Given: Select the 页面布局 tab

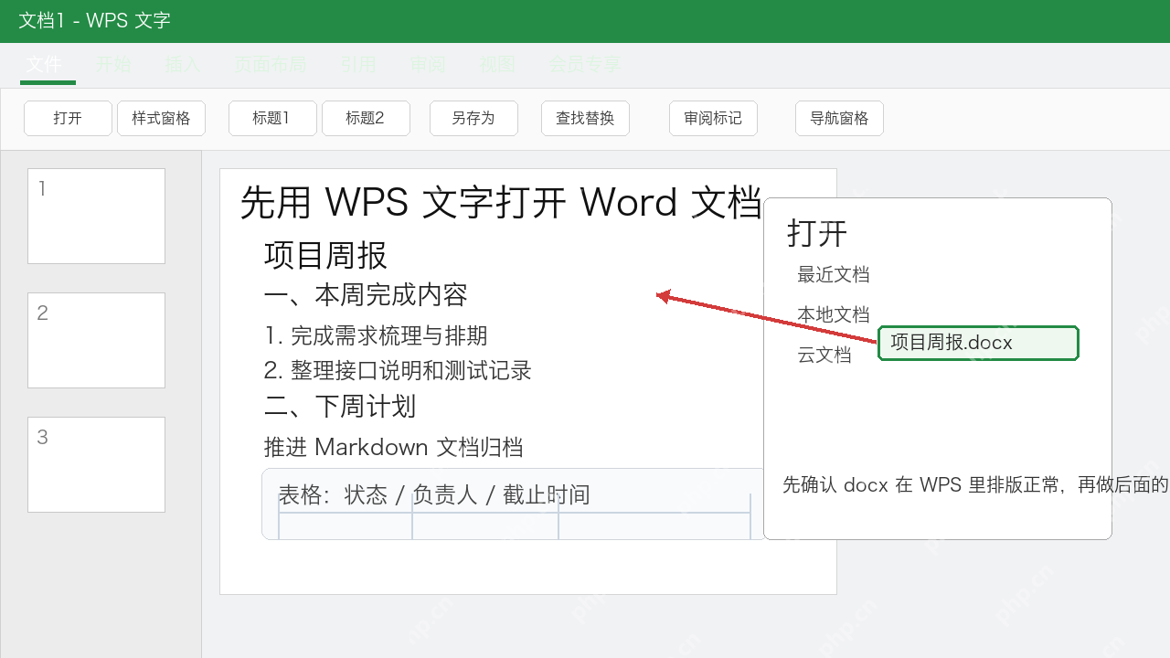Looking at the screenshot, I should [x=270, y=64].
